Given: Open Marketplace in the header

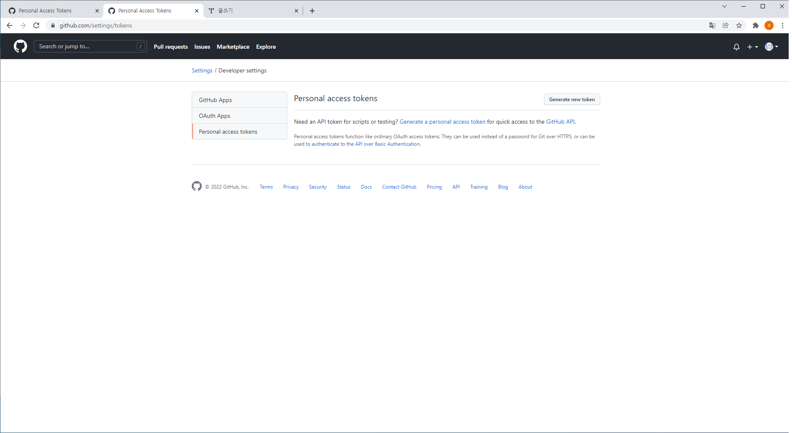Looking at the screenshot, I should click(x=233, y=47).
